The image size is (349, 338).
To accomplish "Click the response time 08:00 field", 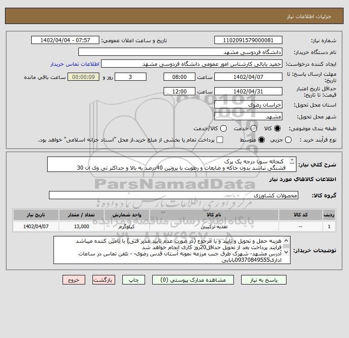I will 179,77.
